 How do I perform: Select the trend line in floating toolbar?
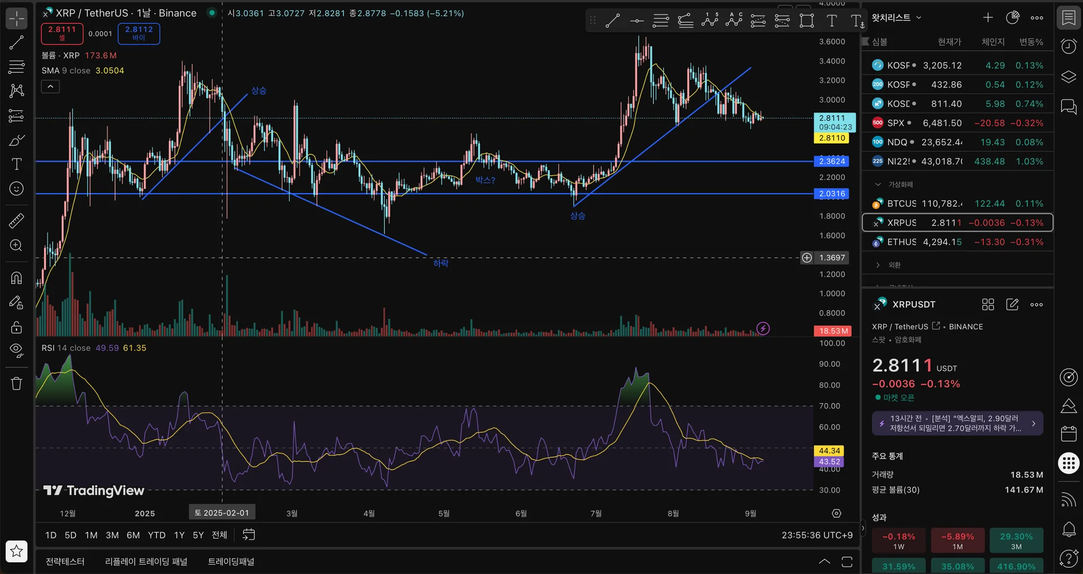[613, 21]
